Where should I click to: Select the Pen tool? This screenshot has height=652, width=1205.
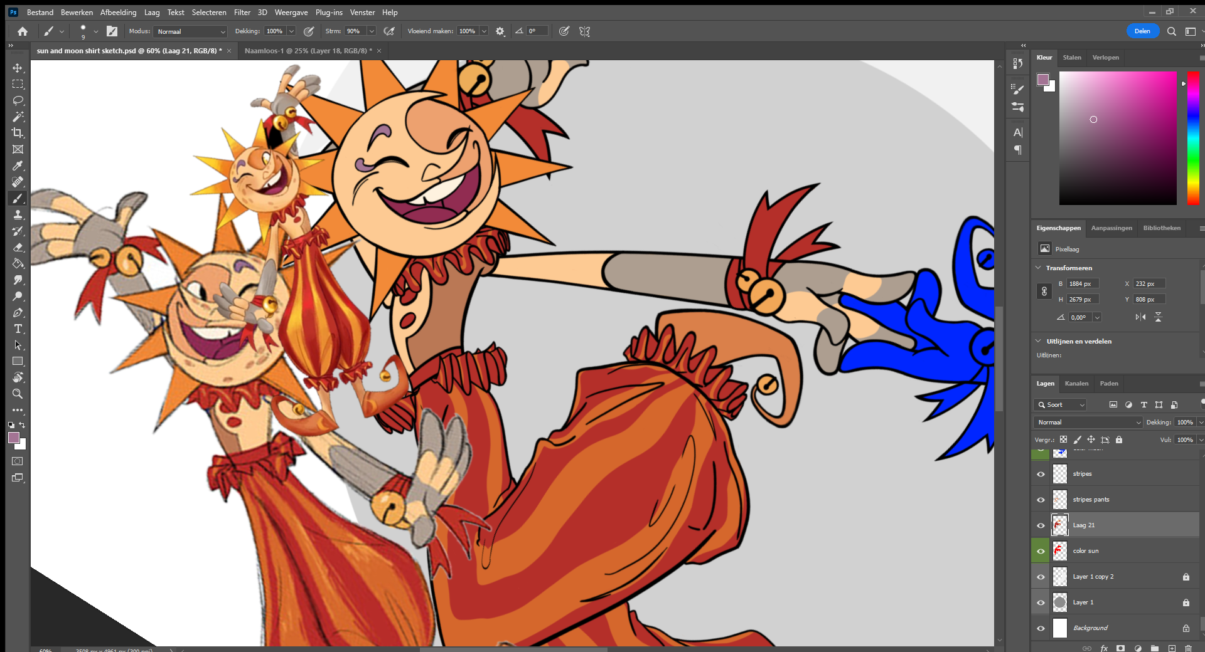18,312
